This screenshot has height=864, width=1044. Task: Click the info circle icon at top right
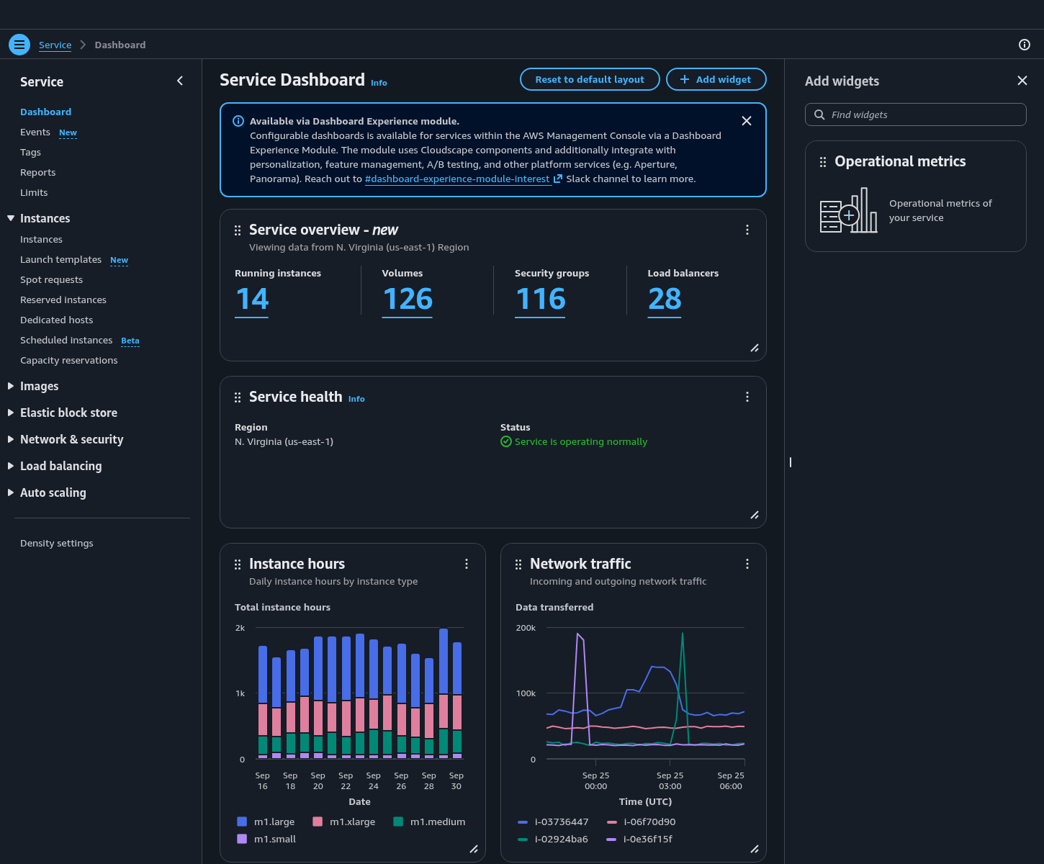1025,45
